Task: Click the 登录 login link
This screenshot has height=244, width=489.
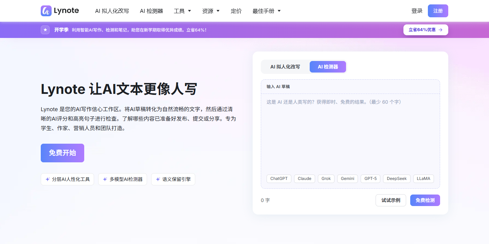Action: pos(417,11)
